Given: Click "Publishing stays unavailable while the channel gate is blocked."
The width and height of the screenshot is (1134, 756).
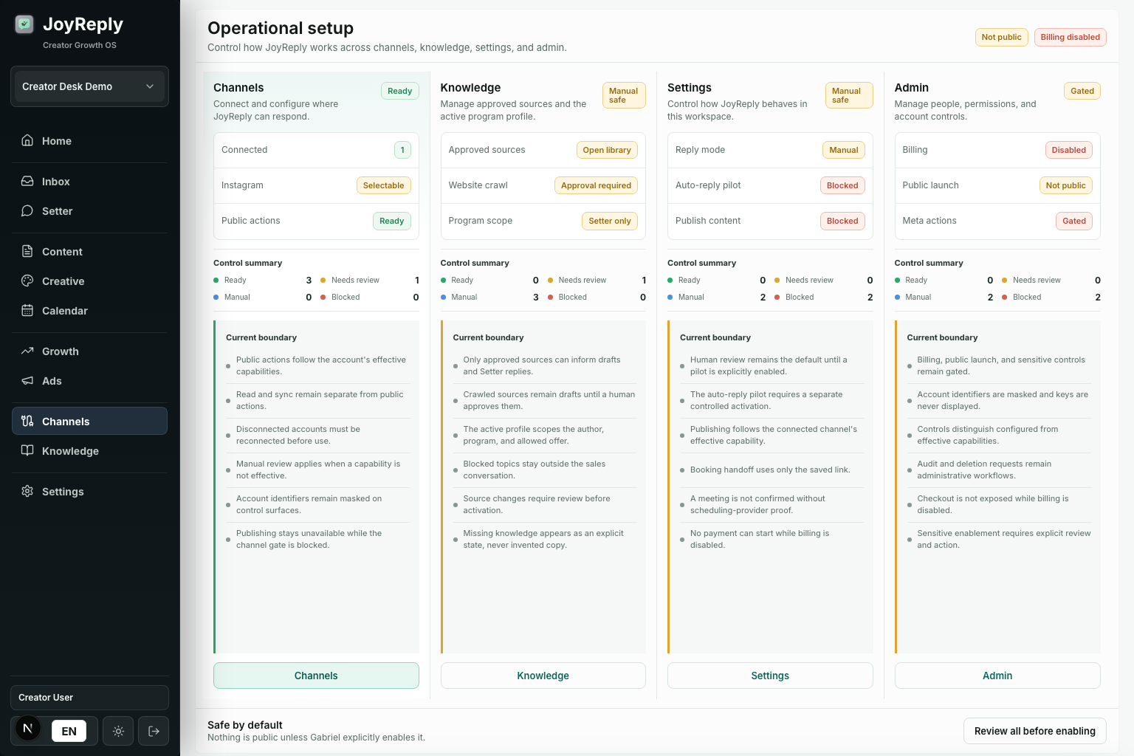Looking at the screenshot, I should tap(309, 539).
